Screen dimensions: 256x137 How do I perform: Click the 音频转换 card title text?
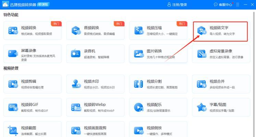(x=92, y=28)
